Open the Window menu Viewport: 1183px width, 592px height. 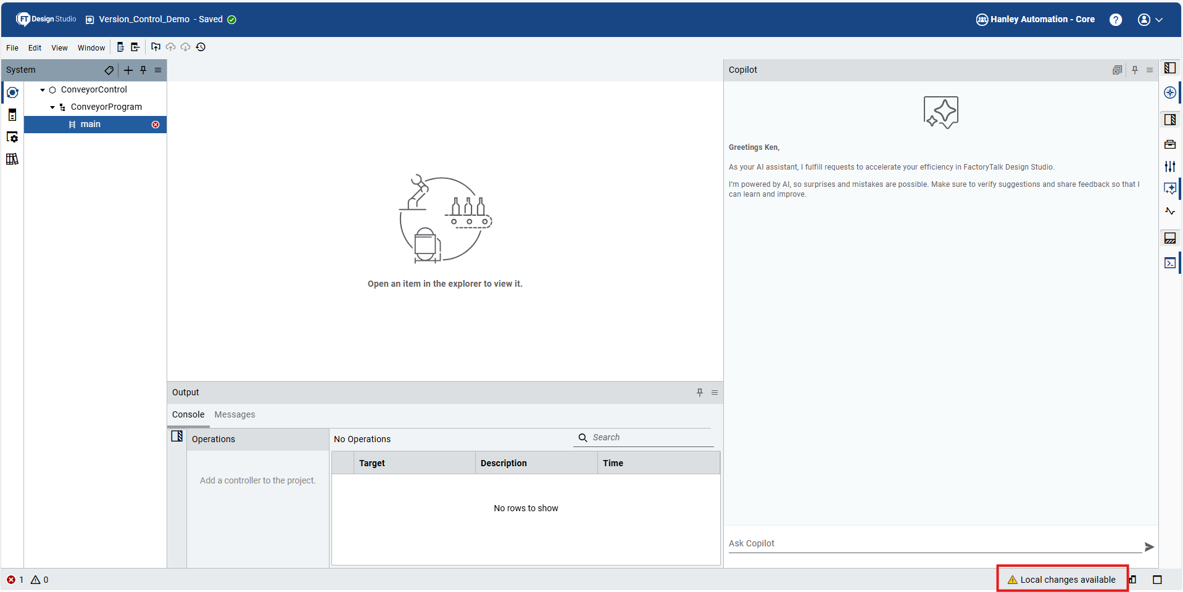tap(91, 48)
